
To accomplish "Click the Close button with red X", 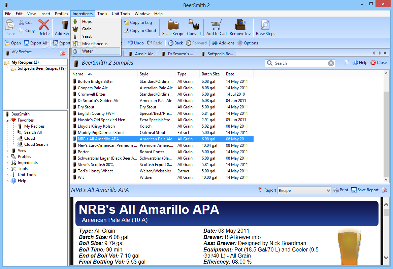I will tap(379, 63).
